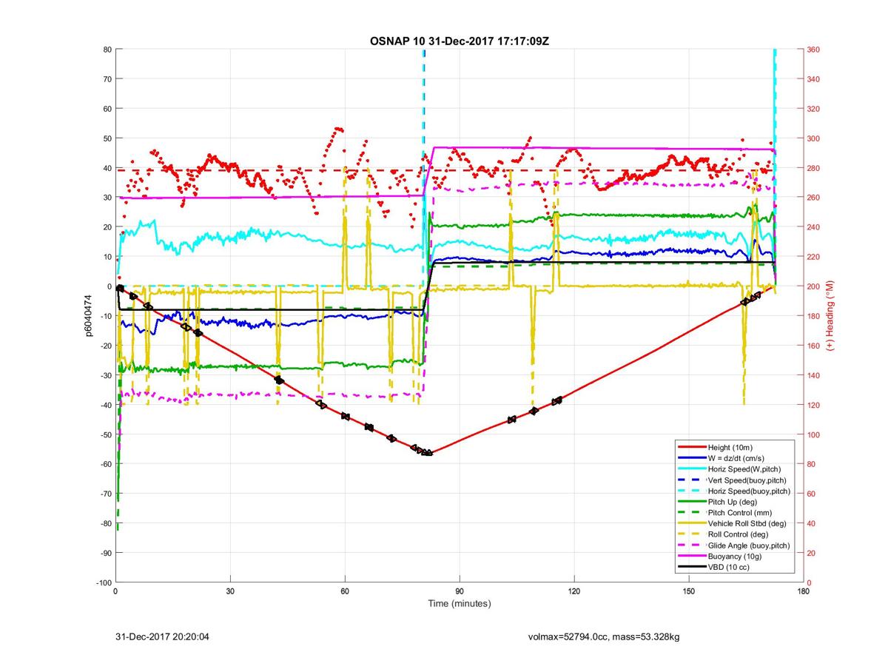Click the black tick label "70"
The height and width of the screenshot is (655, 888).
click(x=107, y=79)
